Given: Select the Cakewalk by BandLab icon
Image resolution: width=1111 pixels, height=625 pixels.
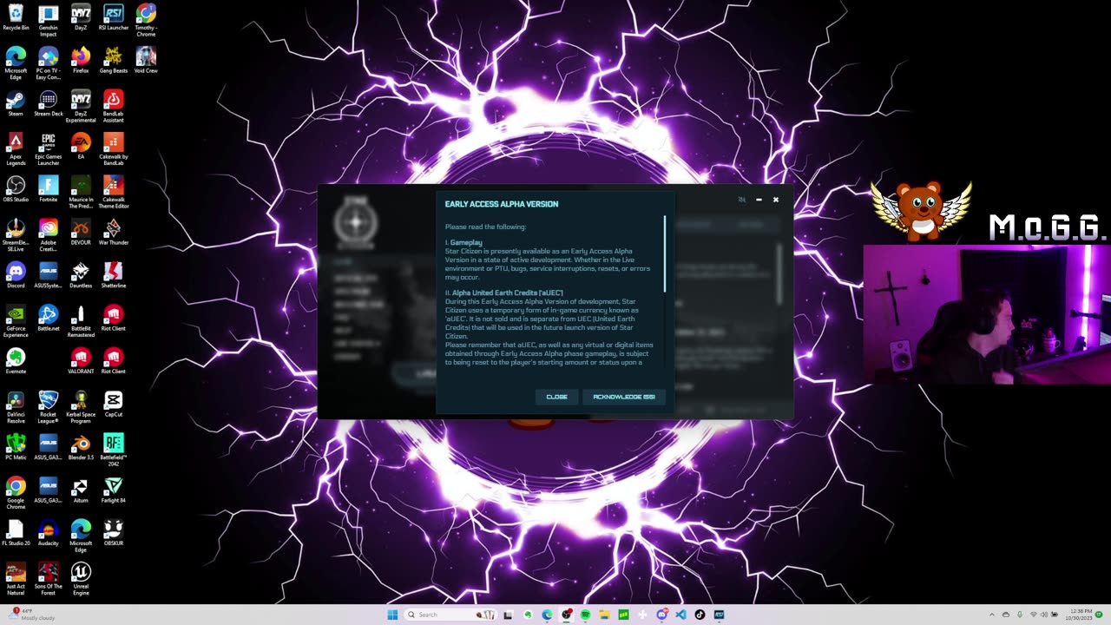Looking at the screenshot, I should (x=113, y=149).
